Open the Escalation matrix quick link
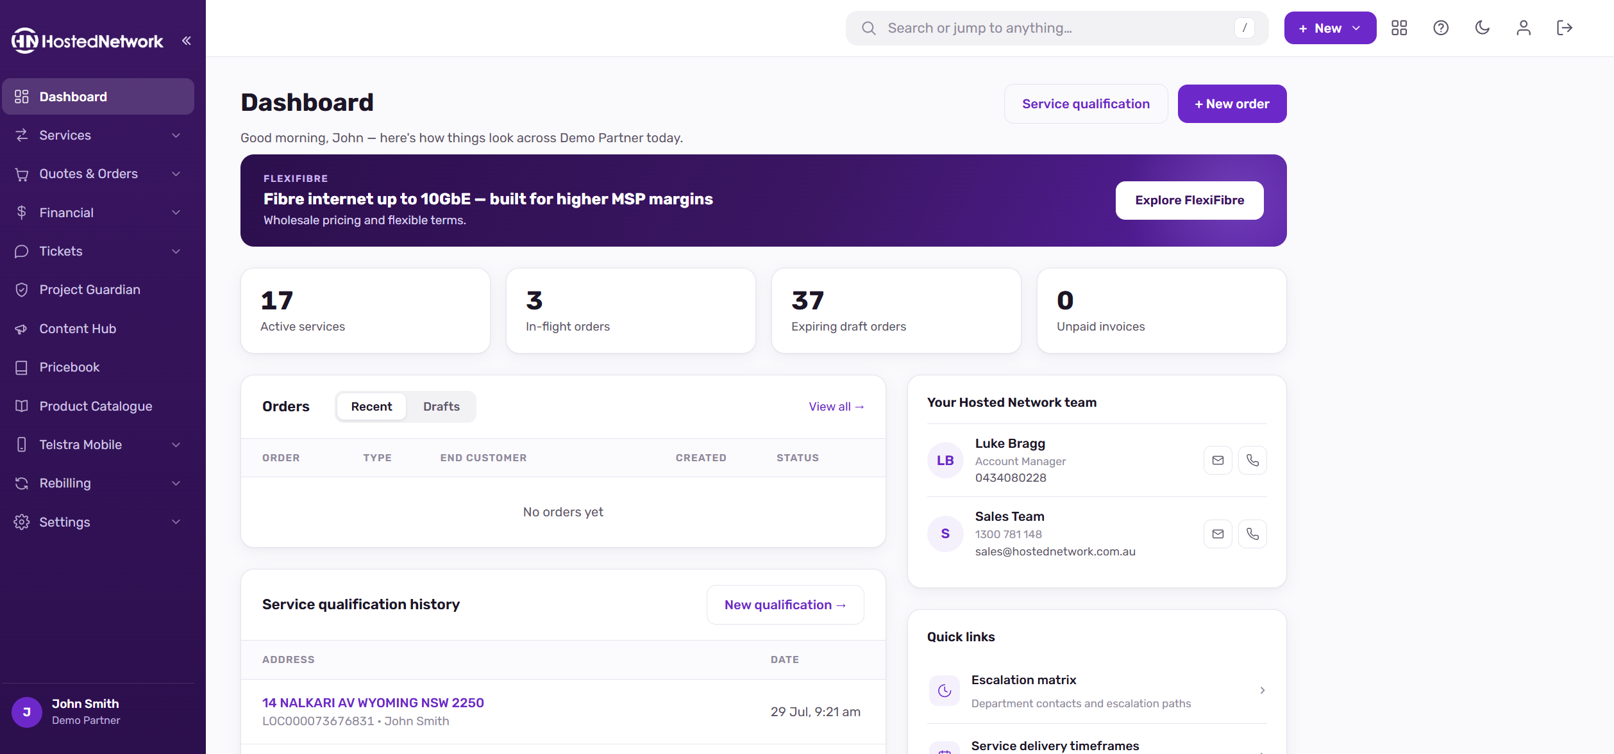Image resolution: width=1614 pixels, height=754 pixels. click(1097, 691)
